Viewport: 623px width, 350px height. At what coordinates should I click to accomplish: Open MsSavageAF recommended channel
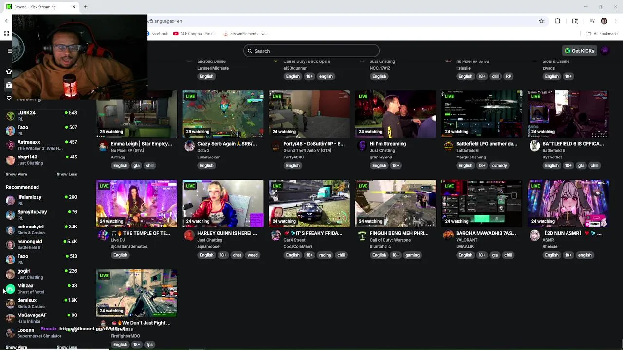pos(41,318)
